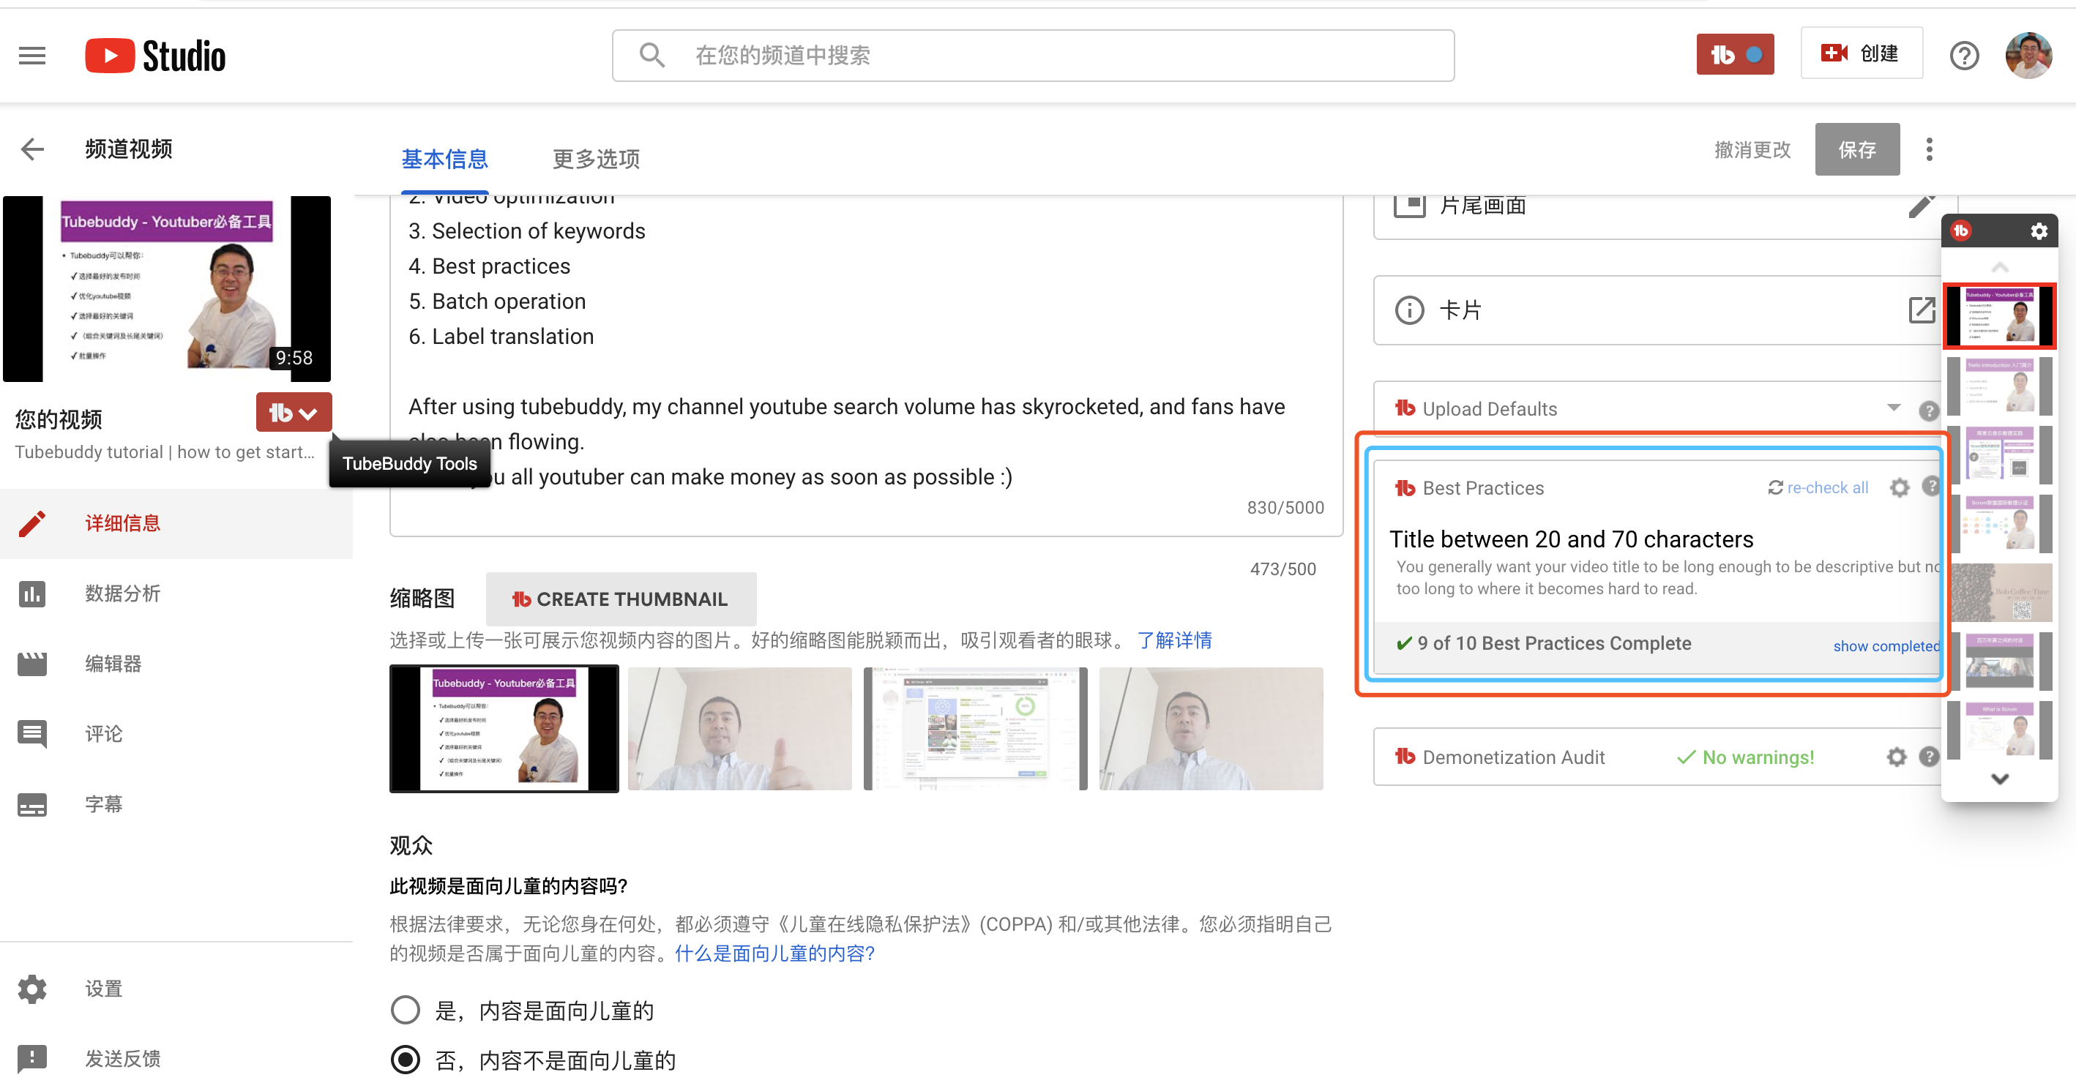The height and width of the screenshot is (1083, 2076).
Task: Open 字幕 in the sidebar
Action: (176, 804)
